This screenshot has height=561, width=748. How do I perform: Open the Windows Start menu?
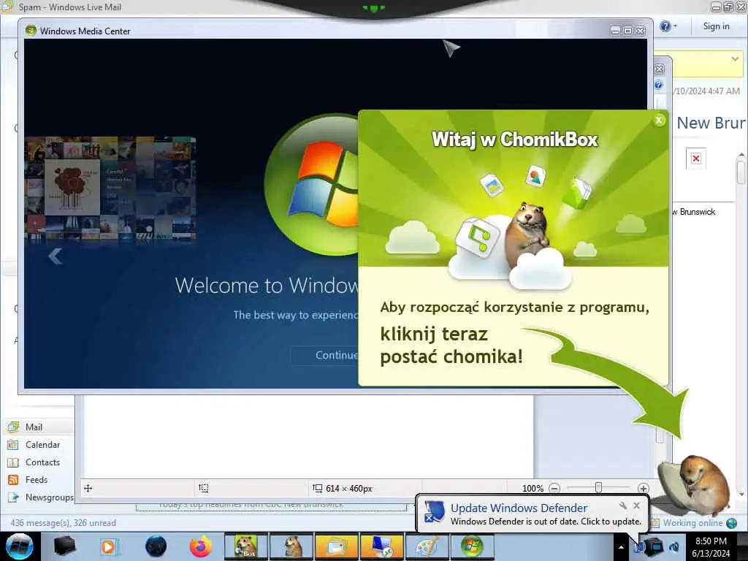(x=20, y=546)
